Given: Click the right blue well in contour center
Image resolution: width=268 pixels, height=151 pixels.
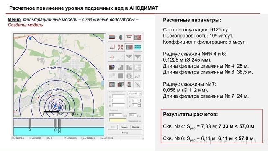Looking at the screenshot, I should (x=59, y=108).
